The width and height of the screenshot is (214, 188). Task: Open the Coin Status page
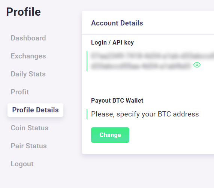[x=30, y=128]
